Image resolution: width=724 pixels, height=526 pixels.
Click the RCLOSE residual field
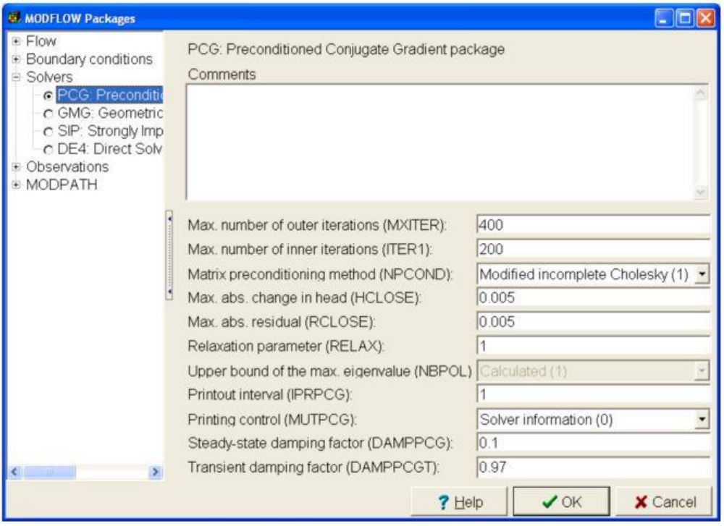(594, 321)
